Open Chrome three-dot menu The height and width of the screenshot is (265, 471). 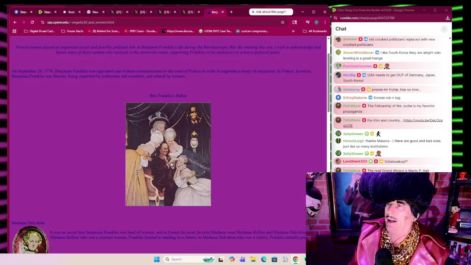click(325, 22)
